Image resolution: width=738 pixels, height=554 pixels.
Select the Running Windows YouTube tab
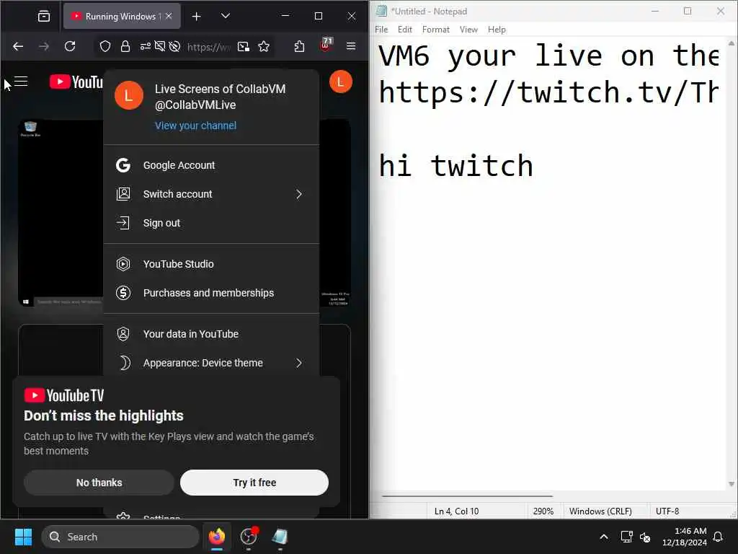click(122, 16)
